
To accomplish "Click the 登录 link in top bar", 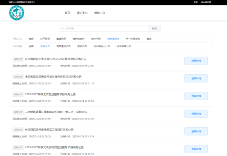I will pyautogui.click(x=195, y=2).
